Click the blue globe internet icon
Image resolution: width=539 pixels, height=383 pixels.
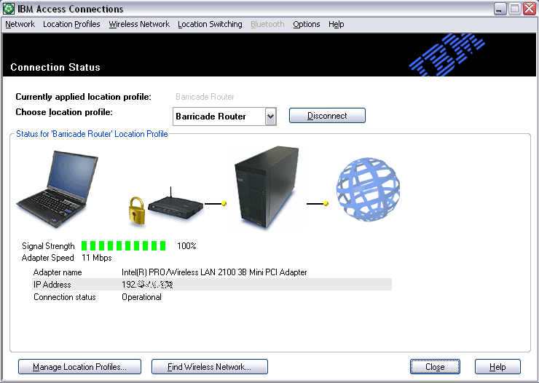(368, 189)
